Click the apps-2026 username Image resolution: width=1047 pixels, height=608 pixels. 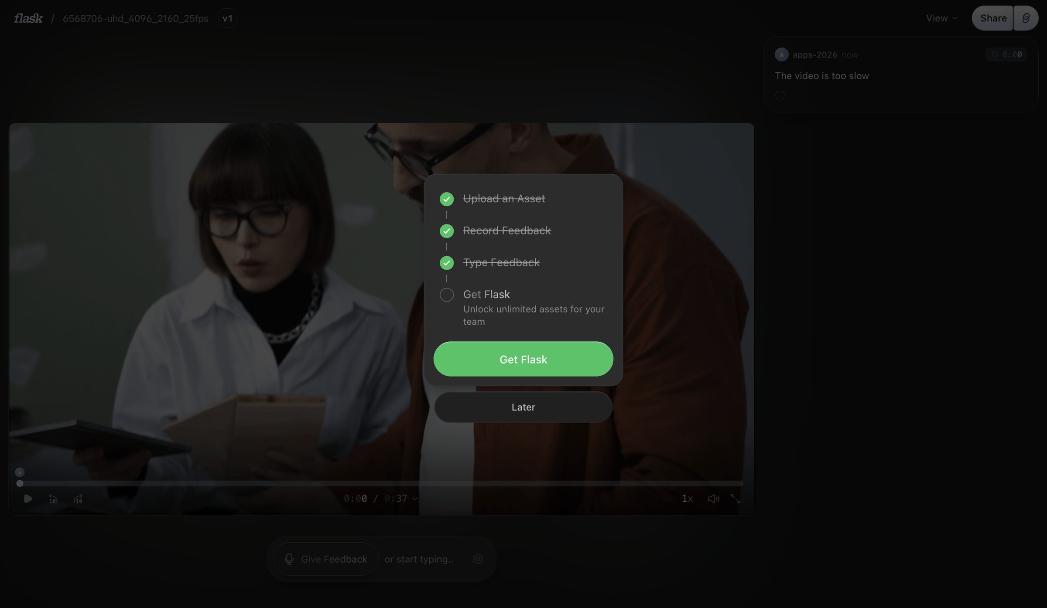815,54
